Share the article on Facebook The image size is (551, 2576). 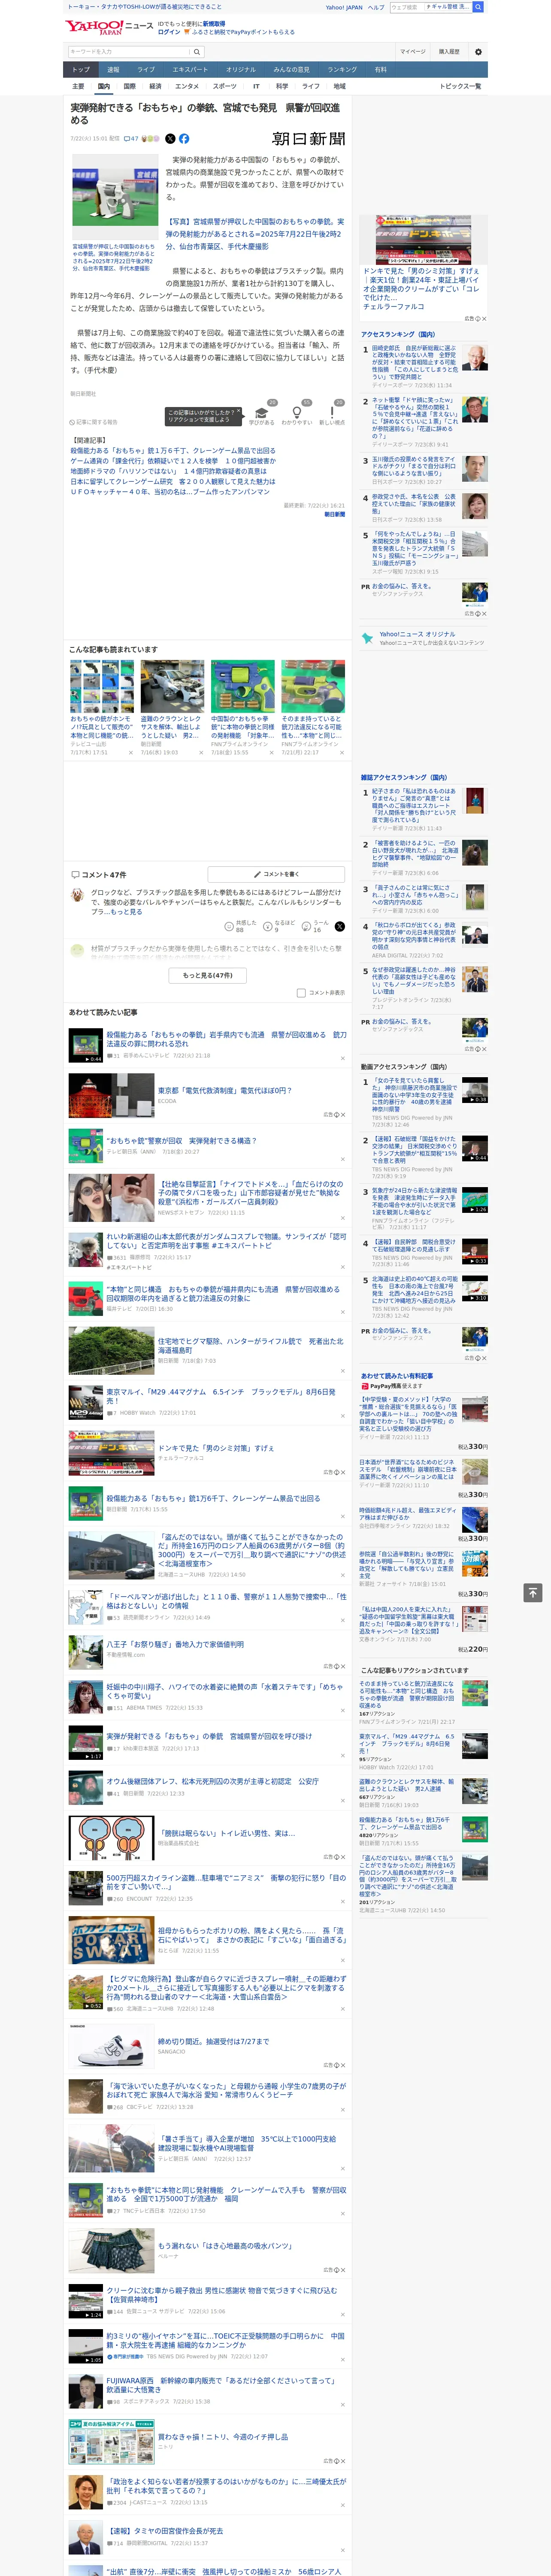pos(184,139)
